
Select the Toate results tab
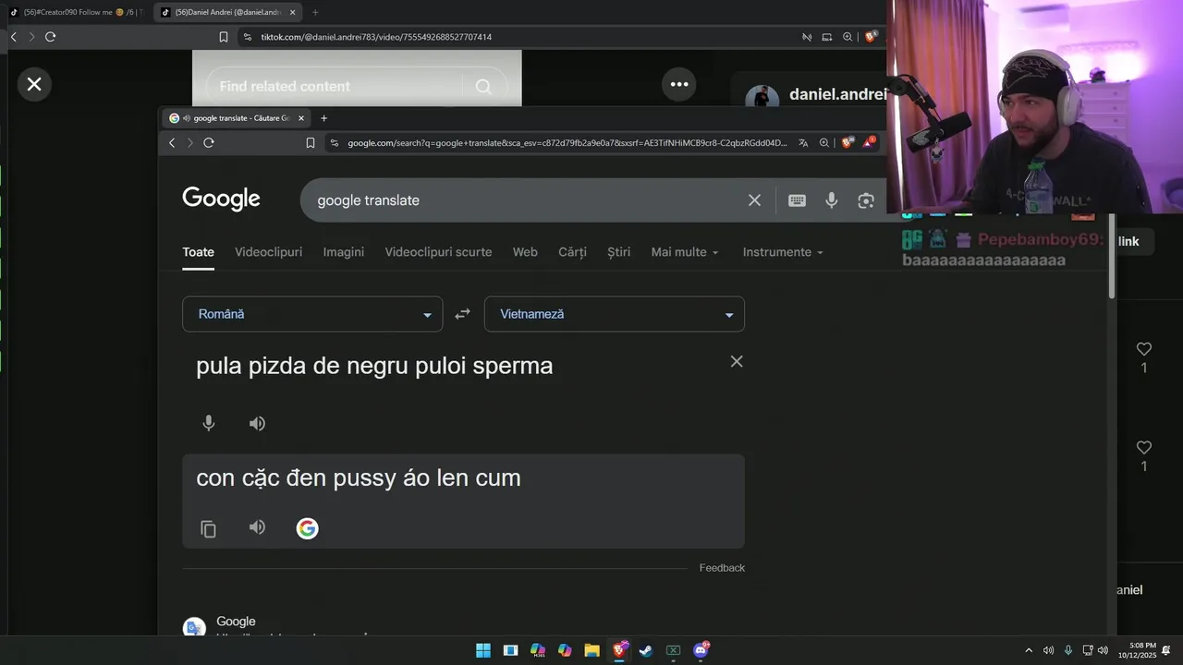tap(198, 252)
